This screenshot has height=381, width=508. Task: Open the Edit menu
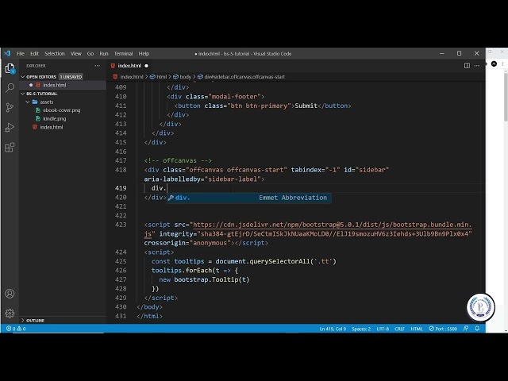(34, 53)
